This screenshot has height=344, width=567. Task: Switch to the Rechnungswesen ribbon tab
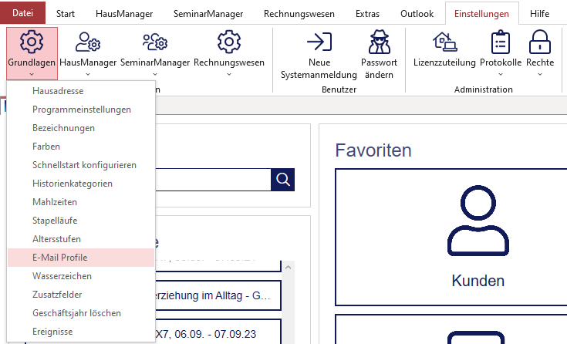click(x=299, y=13)
